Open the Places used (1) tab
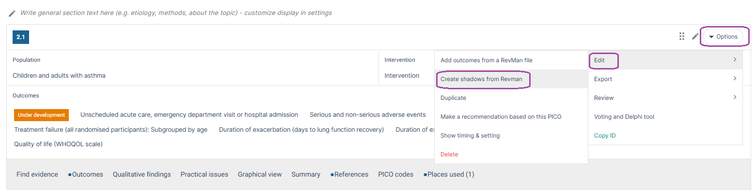The height and width of the screenshot is (194, 756). click(x=449, y=174)
